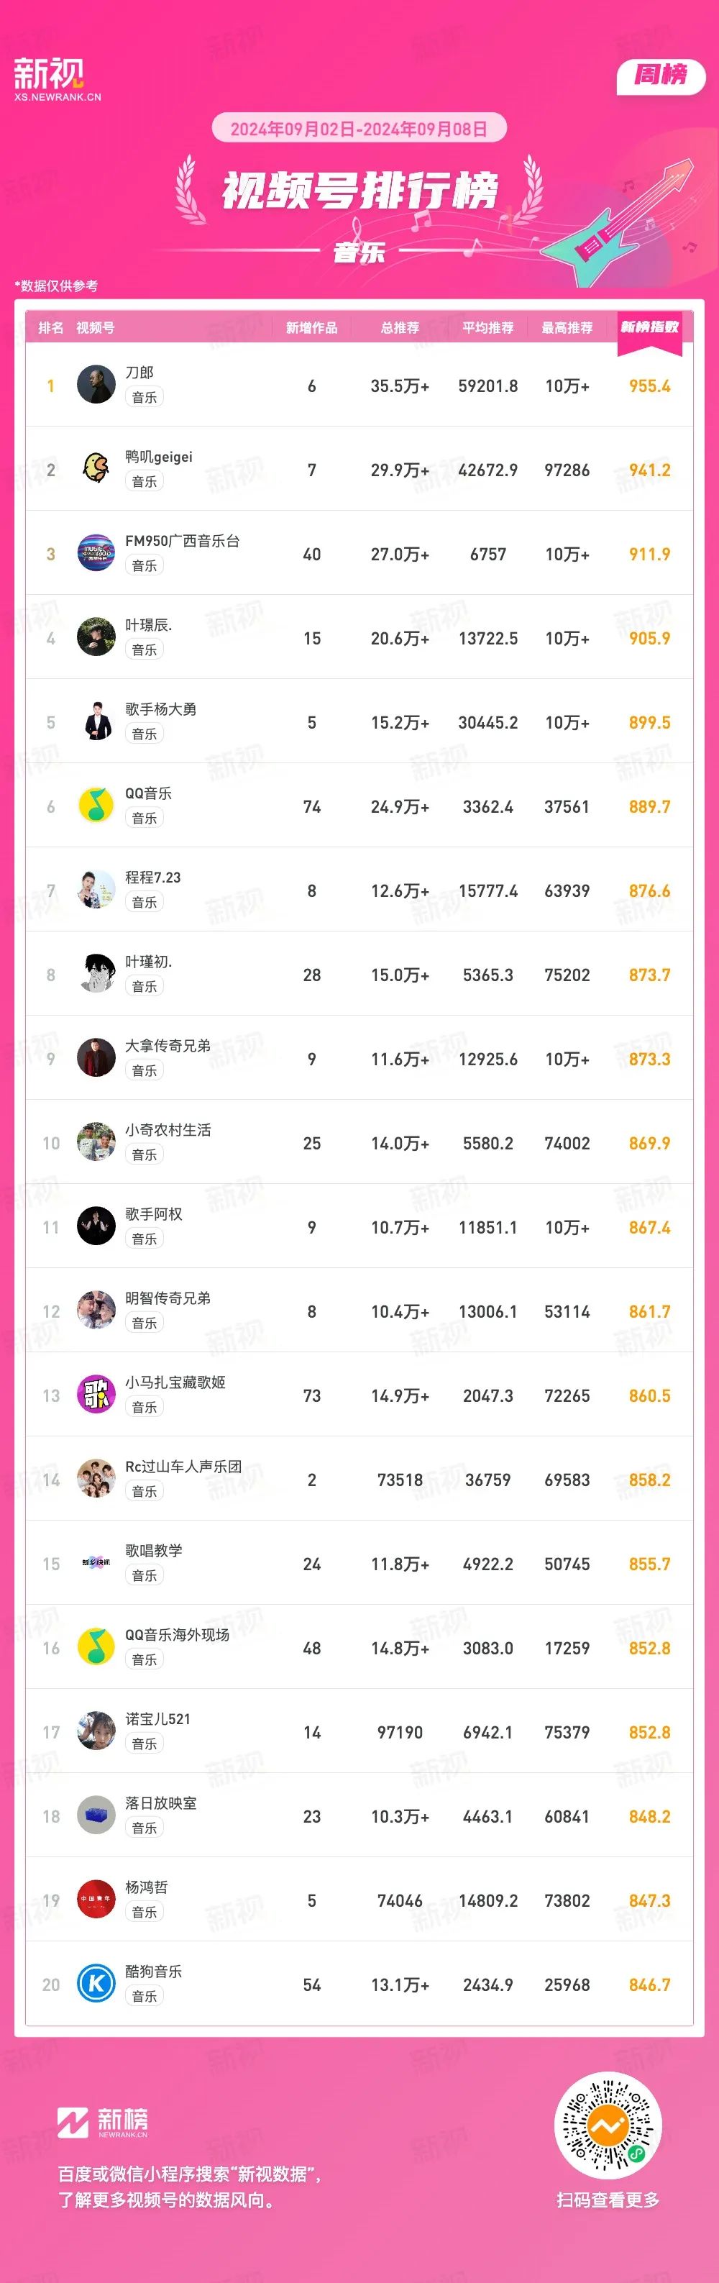This screenshot has height=2283, width=719.
Task: Sort by 总推荐 column header
Action: [400, 328]
